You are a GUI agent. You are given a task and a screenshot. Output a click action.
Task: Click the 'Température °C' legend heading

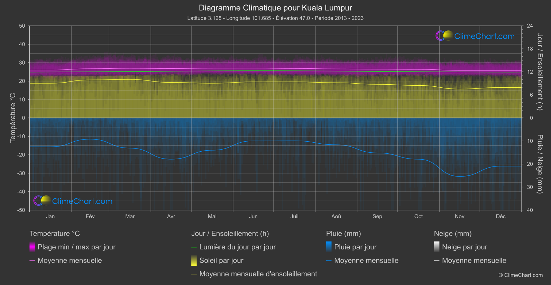coord(55,234)
